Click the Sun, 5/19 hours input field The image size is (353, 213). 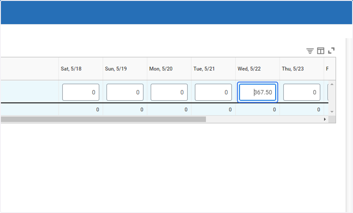[x=125, y=92]
